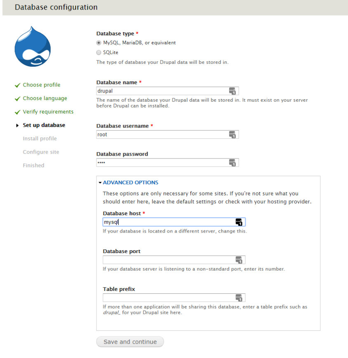Viewport: 348px width, 358px height.
Task: Click the keyboard input icon in Database username field
Action: click(233, 134)
